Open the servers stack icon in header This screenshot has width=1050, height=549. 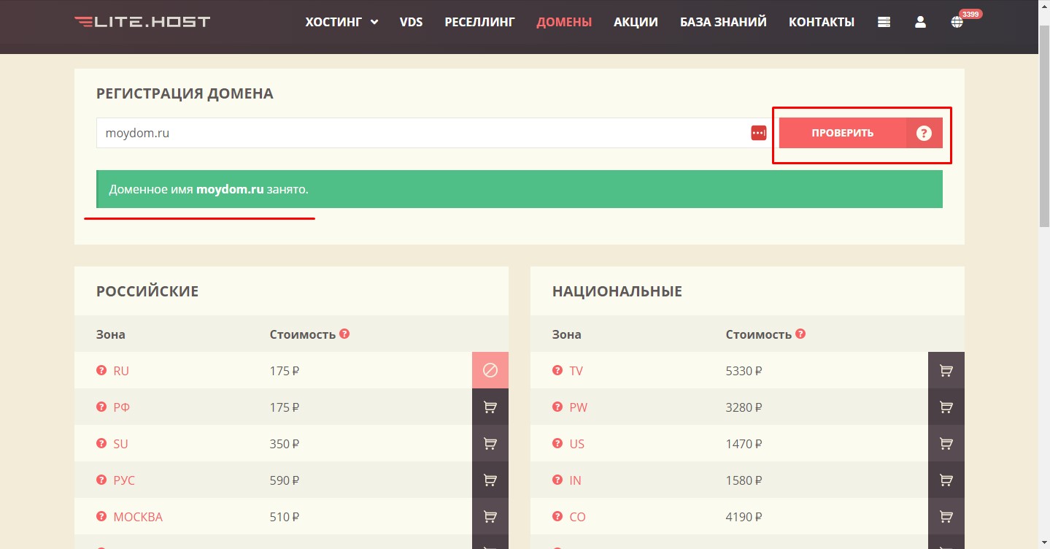tap(884, 22)
